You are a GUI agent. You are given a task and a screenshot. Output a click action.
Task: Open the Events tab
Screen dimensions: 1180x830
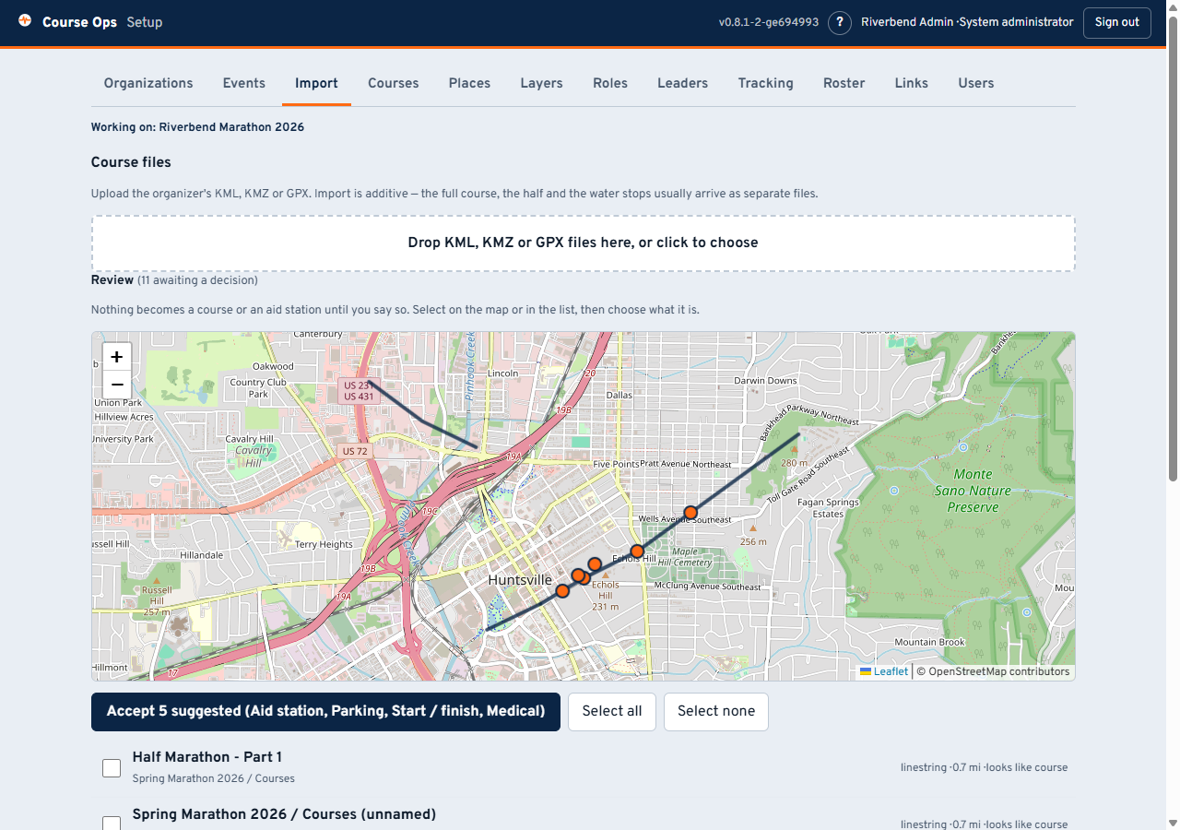pyautogui.click(x=244, y=83)
